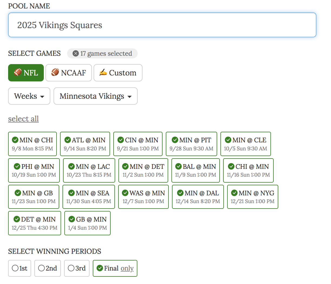Deselect the MIN @ DET game
The height and width of the screenshot is (284, 331).
[x=143, y=170]
